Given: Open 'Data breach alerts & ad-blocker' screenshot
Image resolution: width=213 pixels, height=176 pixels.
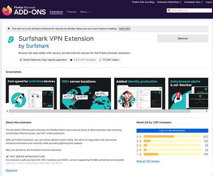Looking at the screenshot, I should [x=188, y=93].
